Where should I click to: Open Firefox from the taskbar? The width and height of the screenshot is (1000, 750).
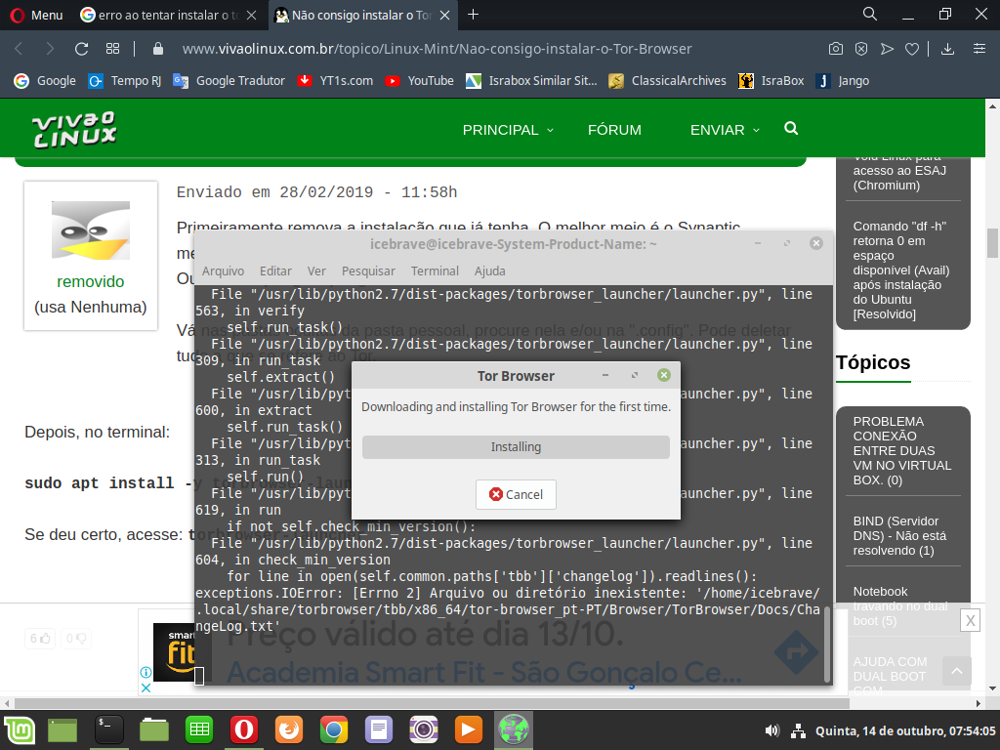(x=289, y=730)
